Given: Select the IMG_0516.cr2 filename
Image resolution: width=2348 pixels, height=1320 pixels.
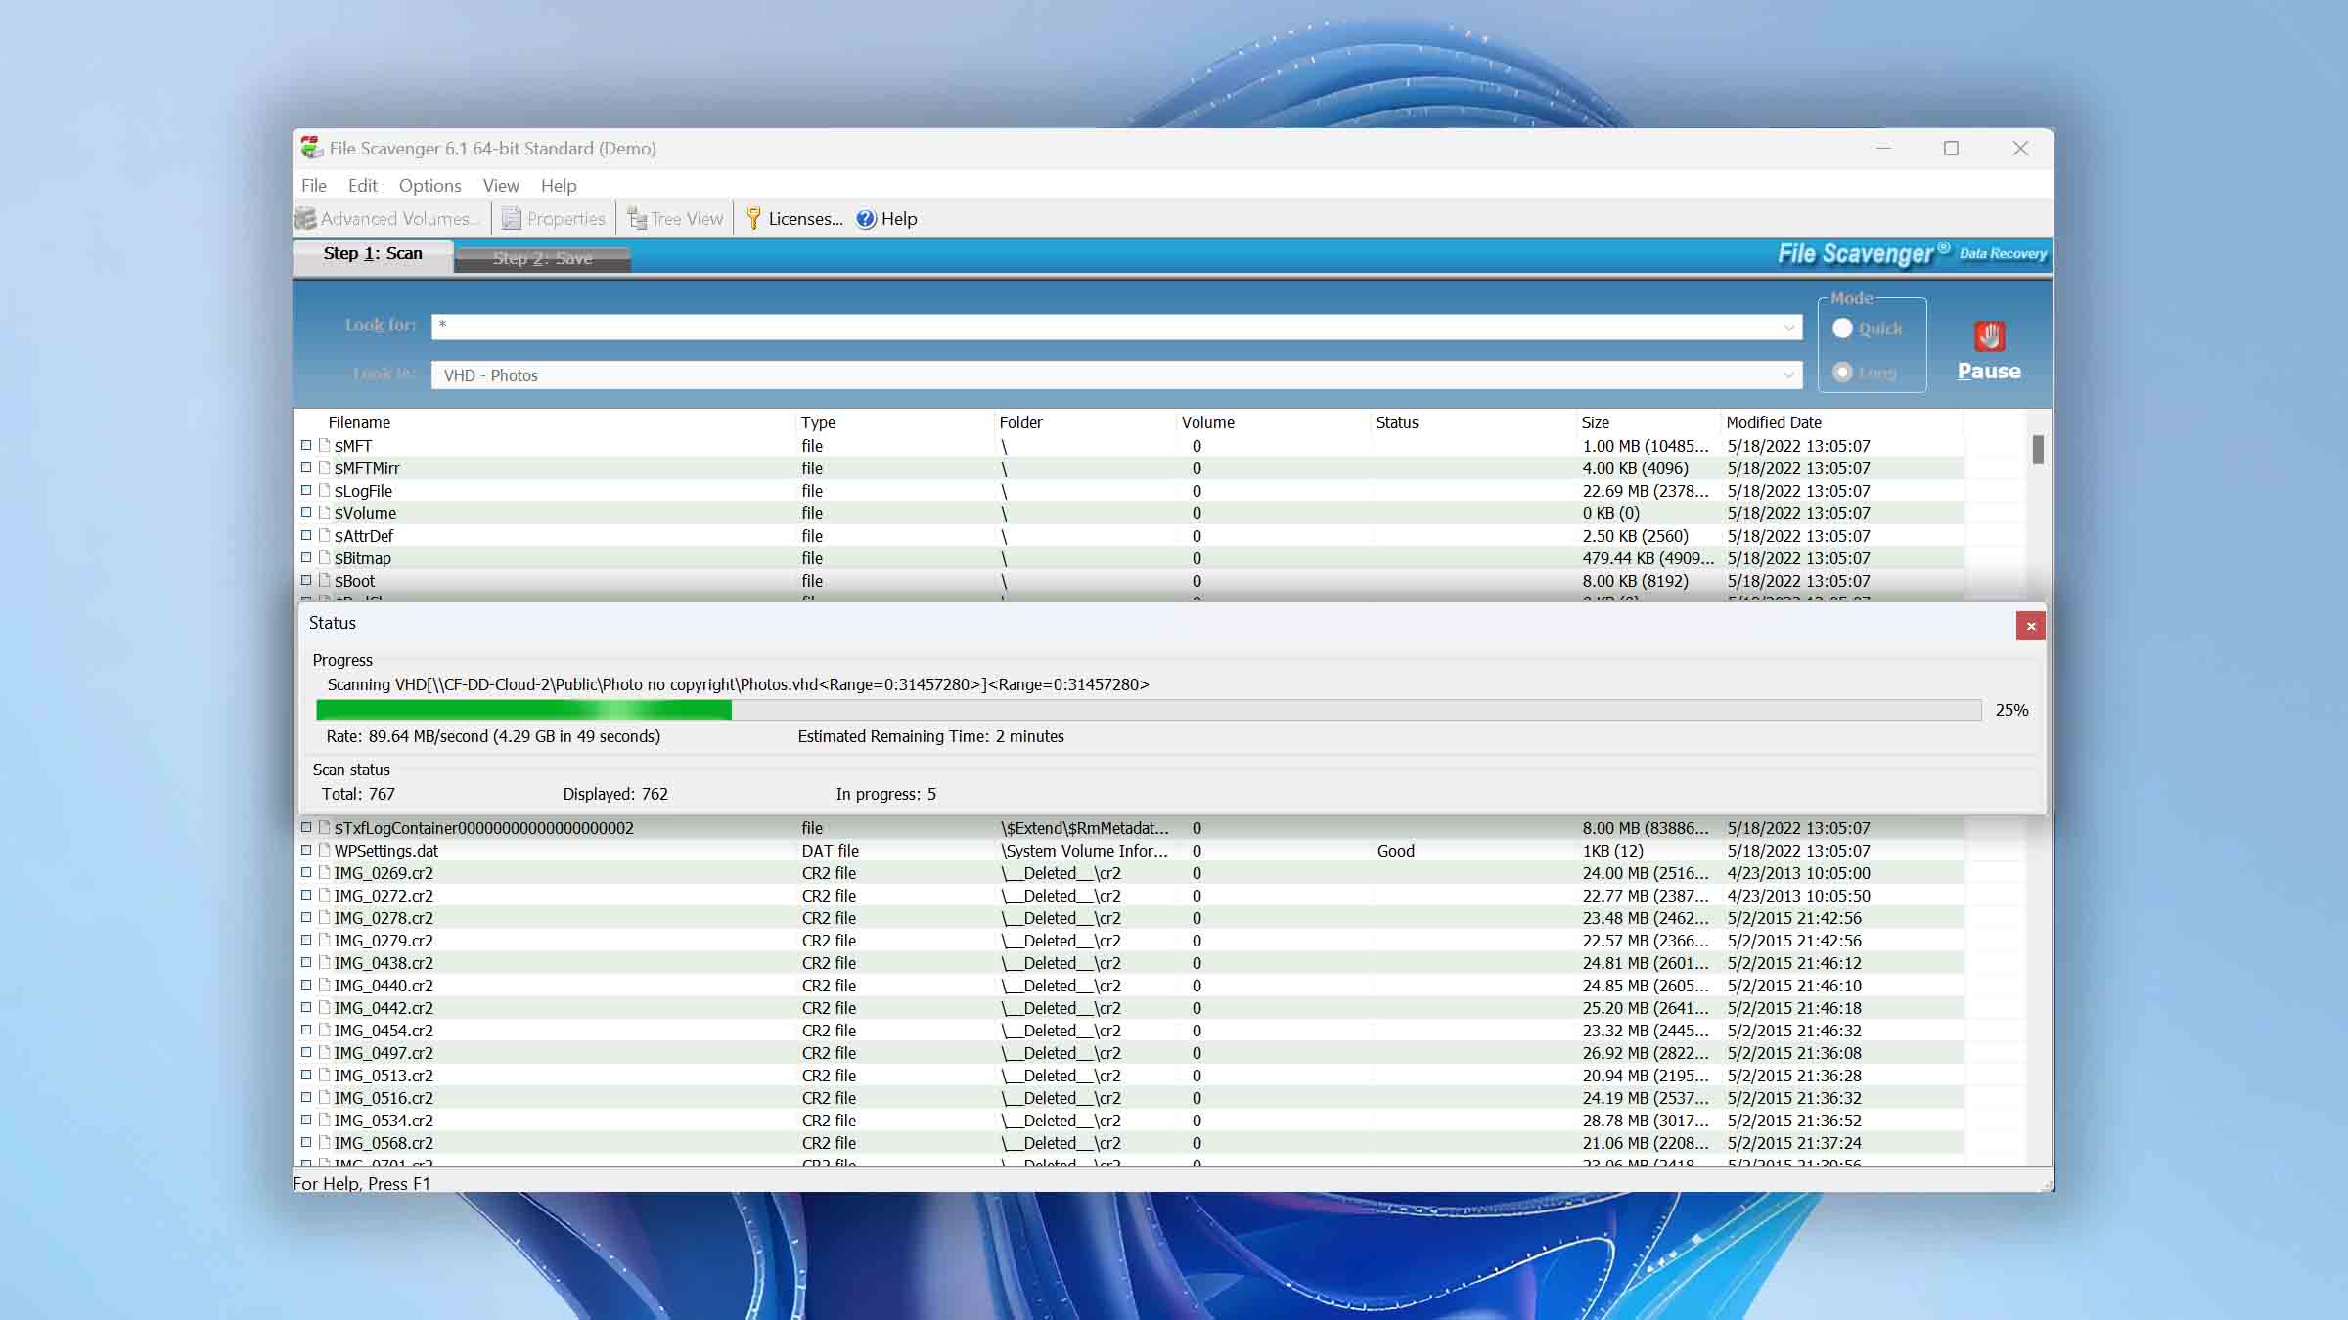Looking at the screenshot, I should [x=384, y=1098].
